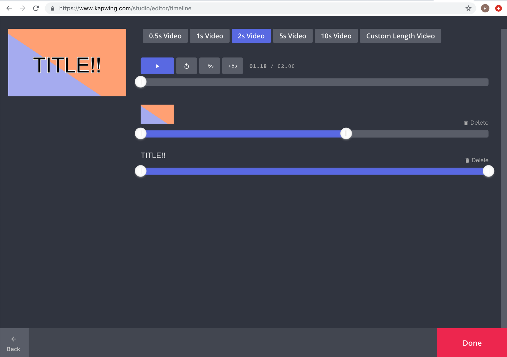507x357 pixels.
Task: Bookmark page with star icon
Action: (x=468, y=8)
